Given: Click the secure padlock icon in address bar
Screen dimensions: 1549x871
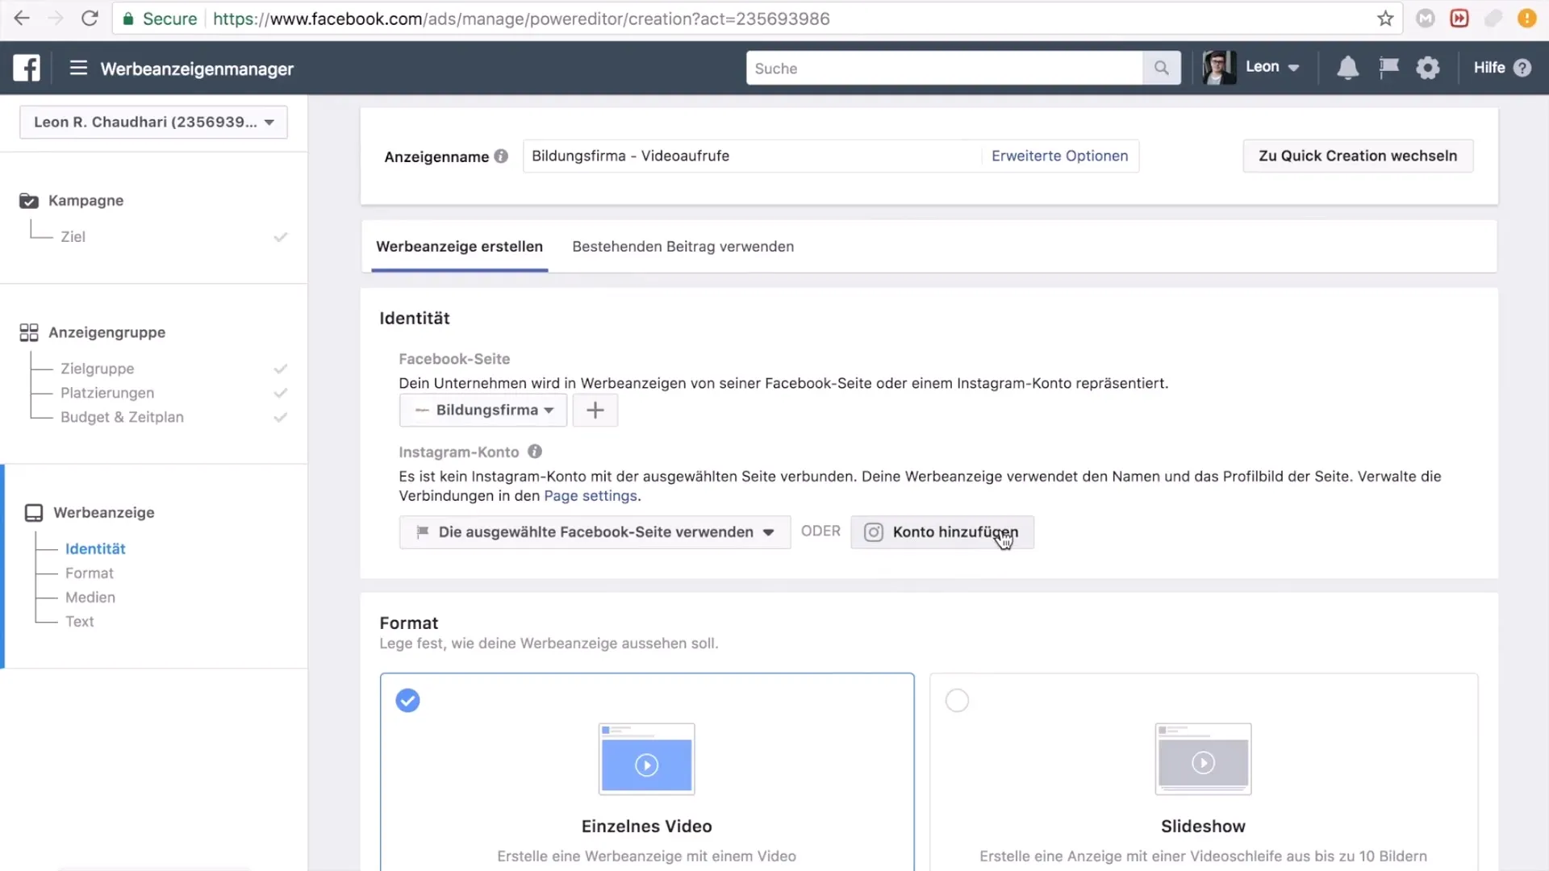Looking at the screenshot, I should [127, 19].
